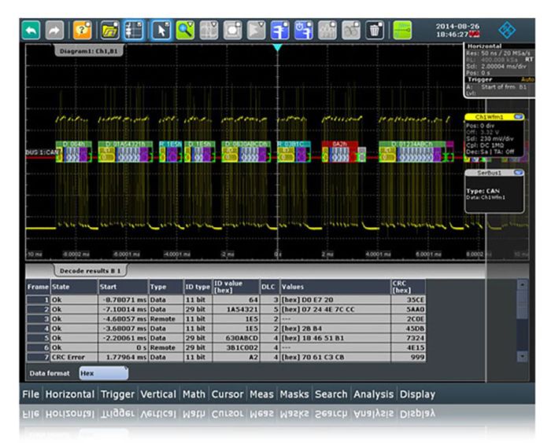Click the gray histogram toolbar icon
551x443 pixels.
tap(327, 30)
